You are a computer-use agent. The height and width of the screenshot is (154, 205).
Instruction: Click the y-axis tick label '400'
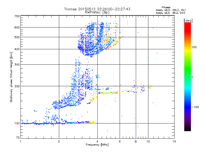pos(17,49)
